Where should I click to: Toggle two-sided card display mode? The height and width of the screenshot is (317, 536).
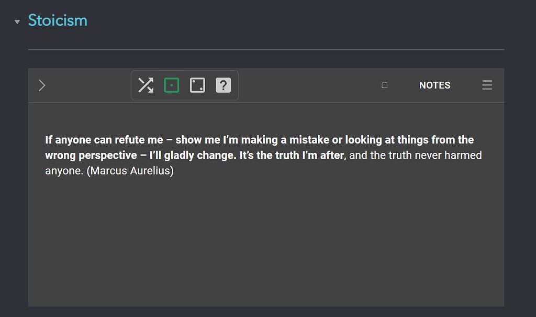pos(197,85)
